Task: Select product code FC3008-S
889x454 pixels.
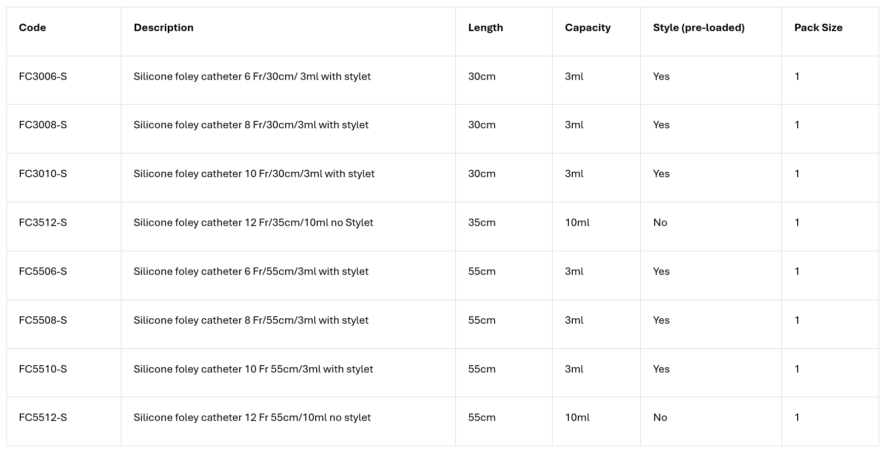Action: 43,125
